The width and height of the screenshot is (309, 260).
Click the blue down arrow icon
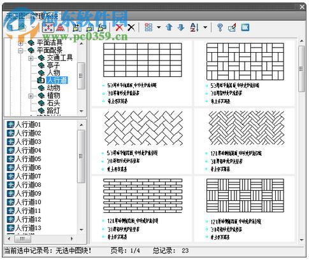[x=181, y=27]
